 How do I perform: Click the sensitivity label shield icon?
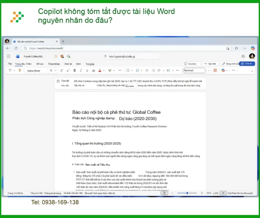click(x=62, y=57)
